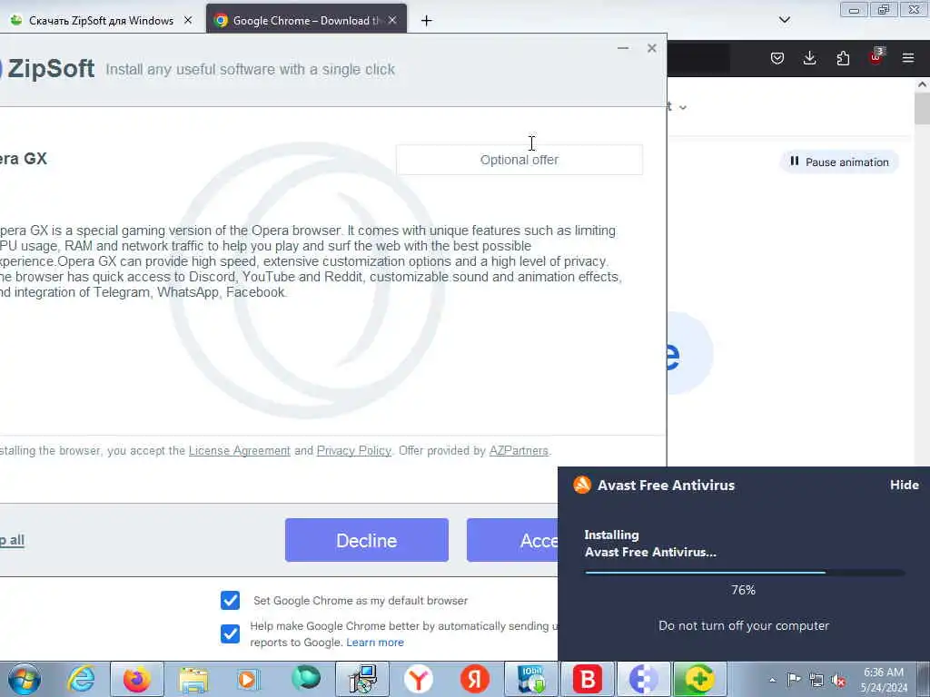This screenshot has height=697, width=930.
Task: Open Firefox extensions puzzle icon
Action: 843,58
